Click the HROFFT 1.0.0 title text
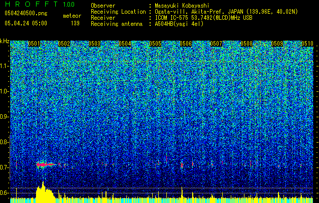 click(40, 4)
